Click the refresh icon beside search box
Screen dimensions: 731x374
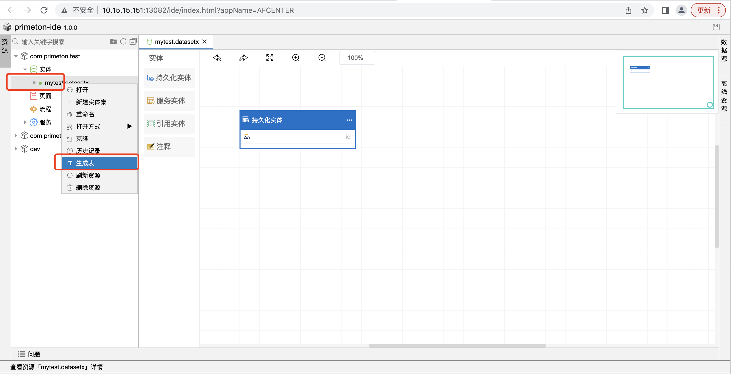click(x=123, y=42)
